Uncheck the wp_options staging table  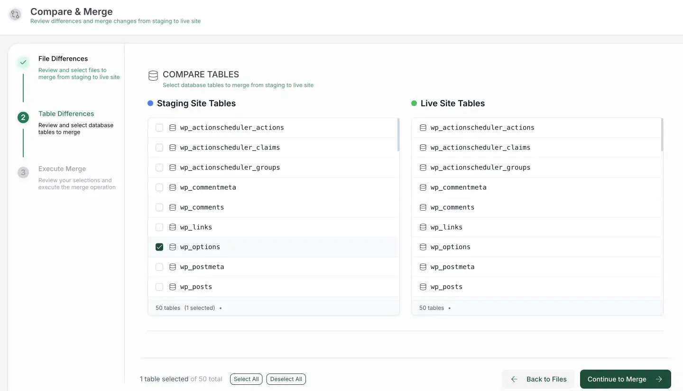[159, 247]
